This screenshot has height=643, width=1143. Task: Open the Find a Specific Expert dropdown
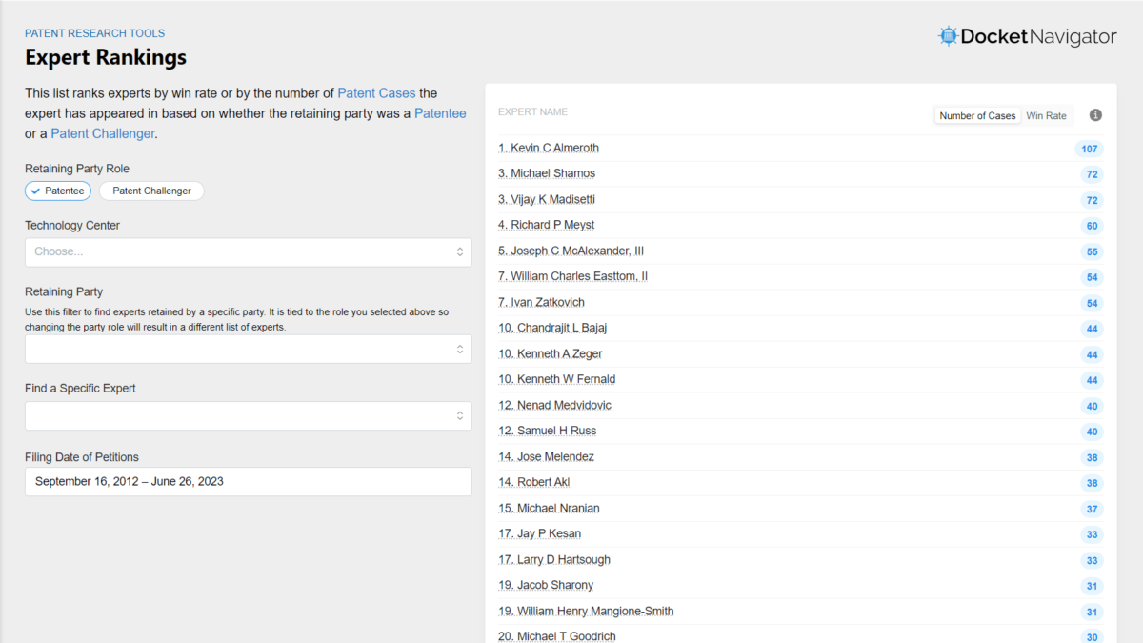pos(248,416)
